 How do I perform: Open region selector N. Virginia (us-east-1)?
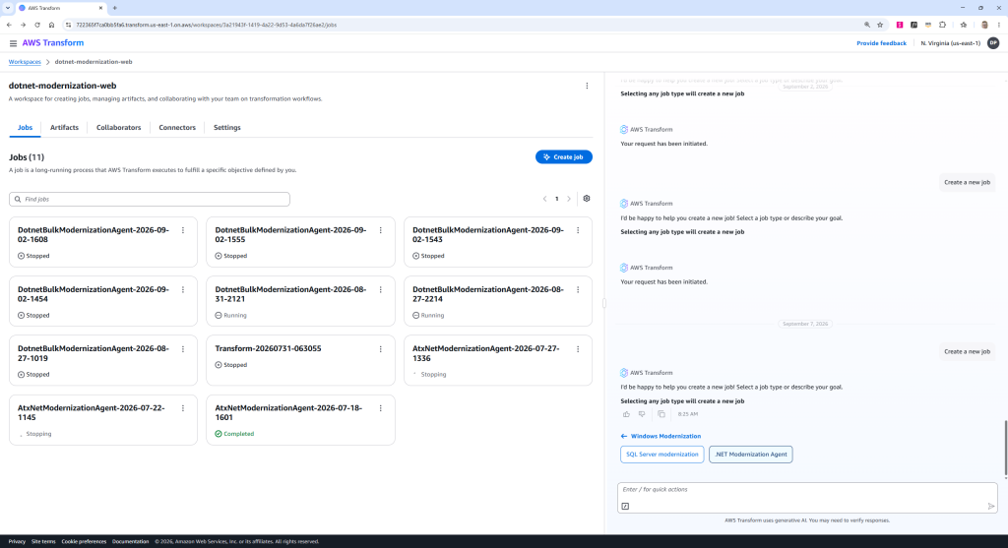coord(950,43)
